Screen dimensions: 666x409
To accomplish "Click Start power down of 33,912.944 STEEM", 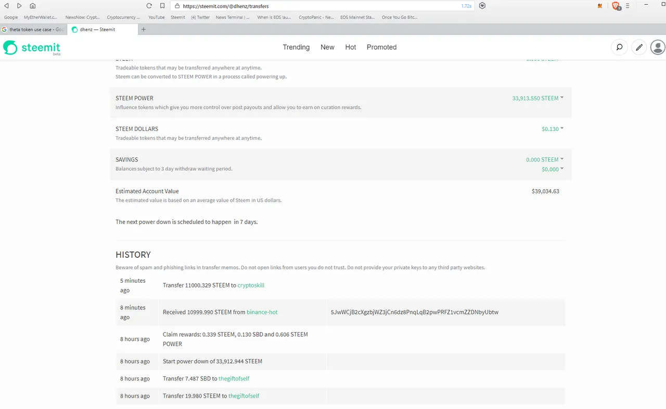I will pos(212,361).
